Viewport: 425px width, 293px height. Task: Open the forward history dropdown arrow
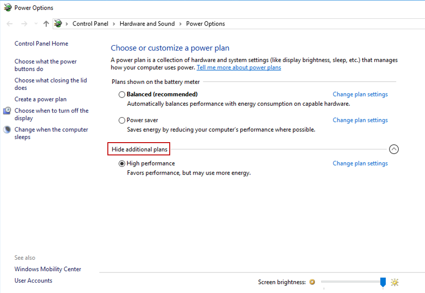(x=35, y=23)
